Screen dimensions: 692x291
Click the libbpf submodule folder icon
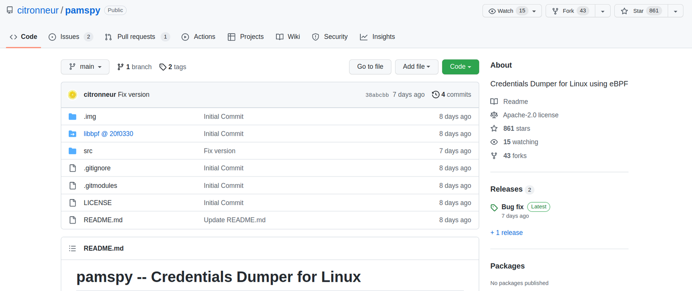click(x=73, y=134)
